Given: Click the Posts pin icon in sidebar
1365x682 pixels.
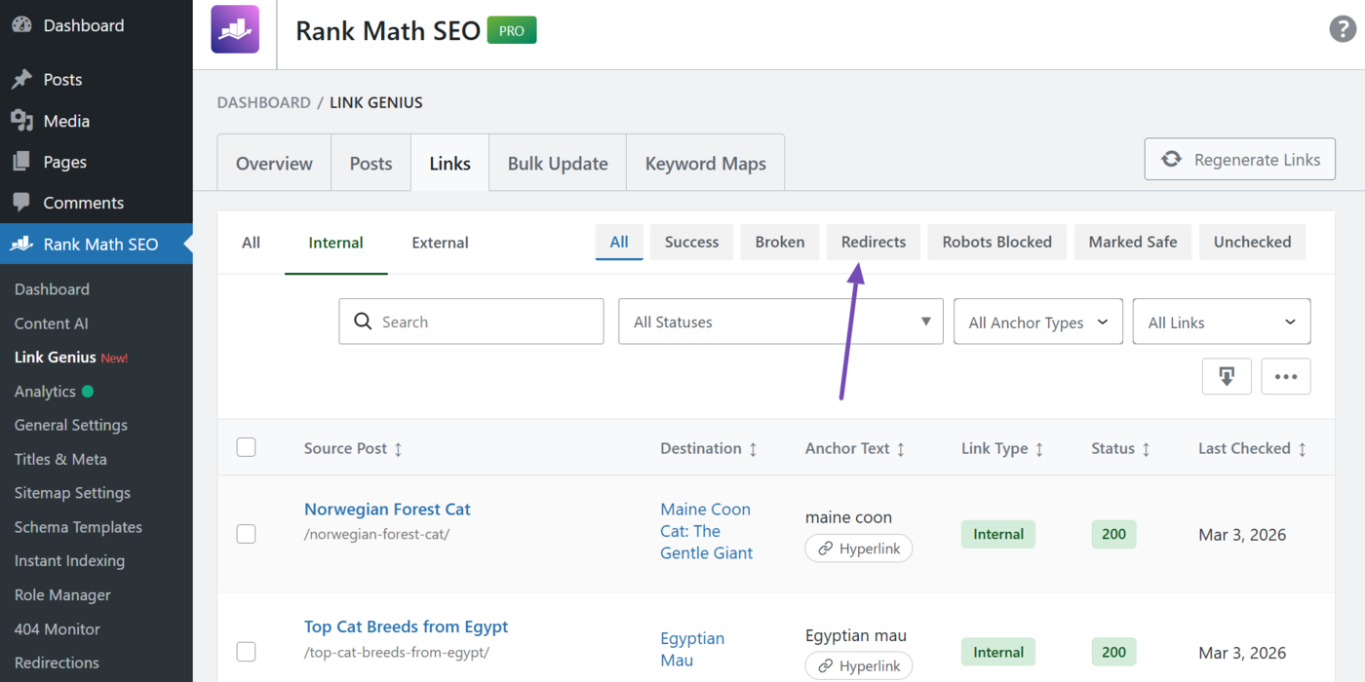Looking at the screenshot, I should (21, 79).
